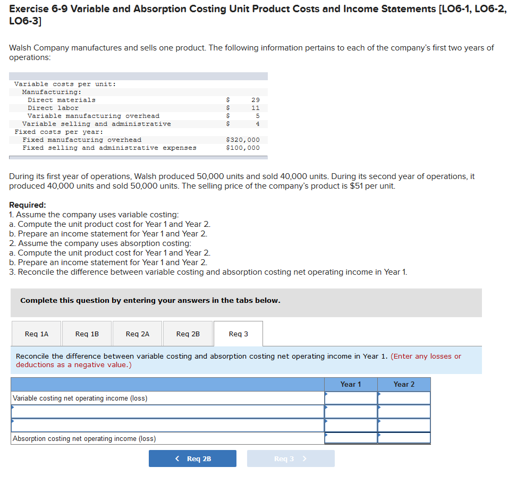Click 'Absorption costing net operating income (loss)' label
525x484 pixels.
[x=84, y=438]
